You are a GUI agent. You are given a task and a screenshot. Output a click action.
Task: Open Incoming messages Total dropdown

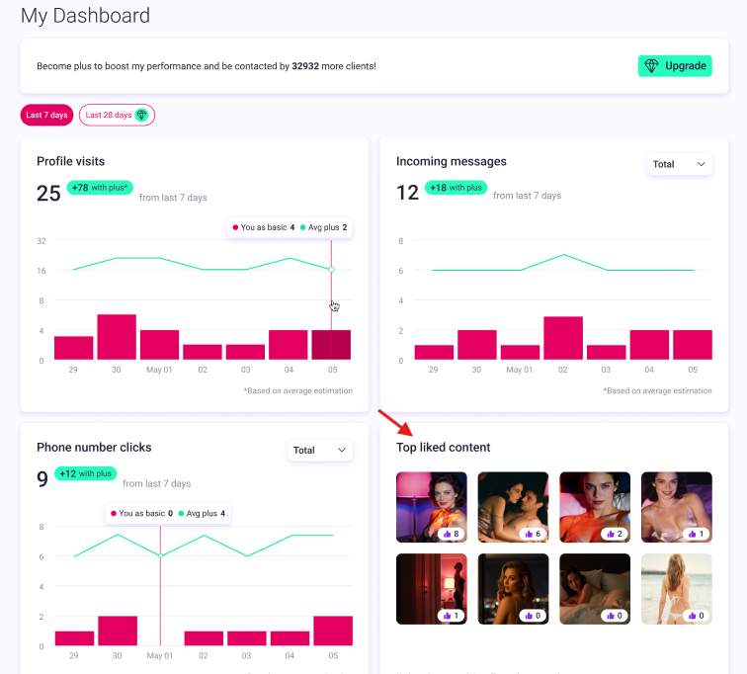[x=679, y=164]
